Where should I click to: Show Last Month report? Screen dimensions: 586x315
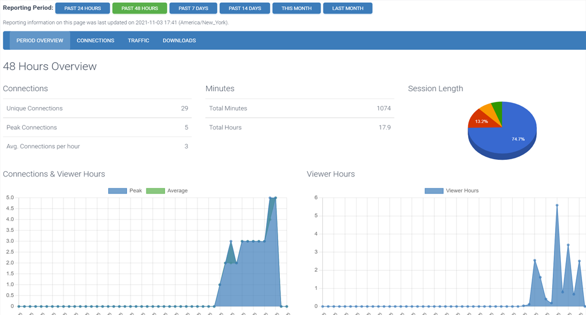pos(347,8)
